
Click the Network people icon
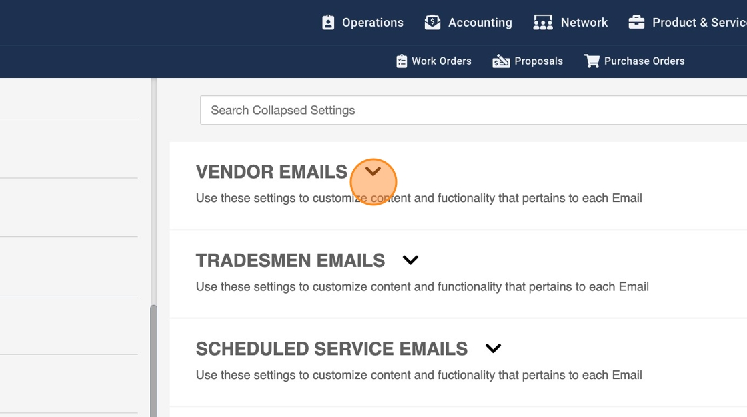point(543,23)
